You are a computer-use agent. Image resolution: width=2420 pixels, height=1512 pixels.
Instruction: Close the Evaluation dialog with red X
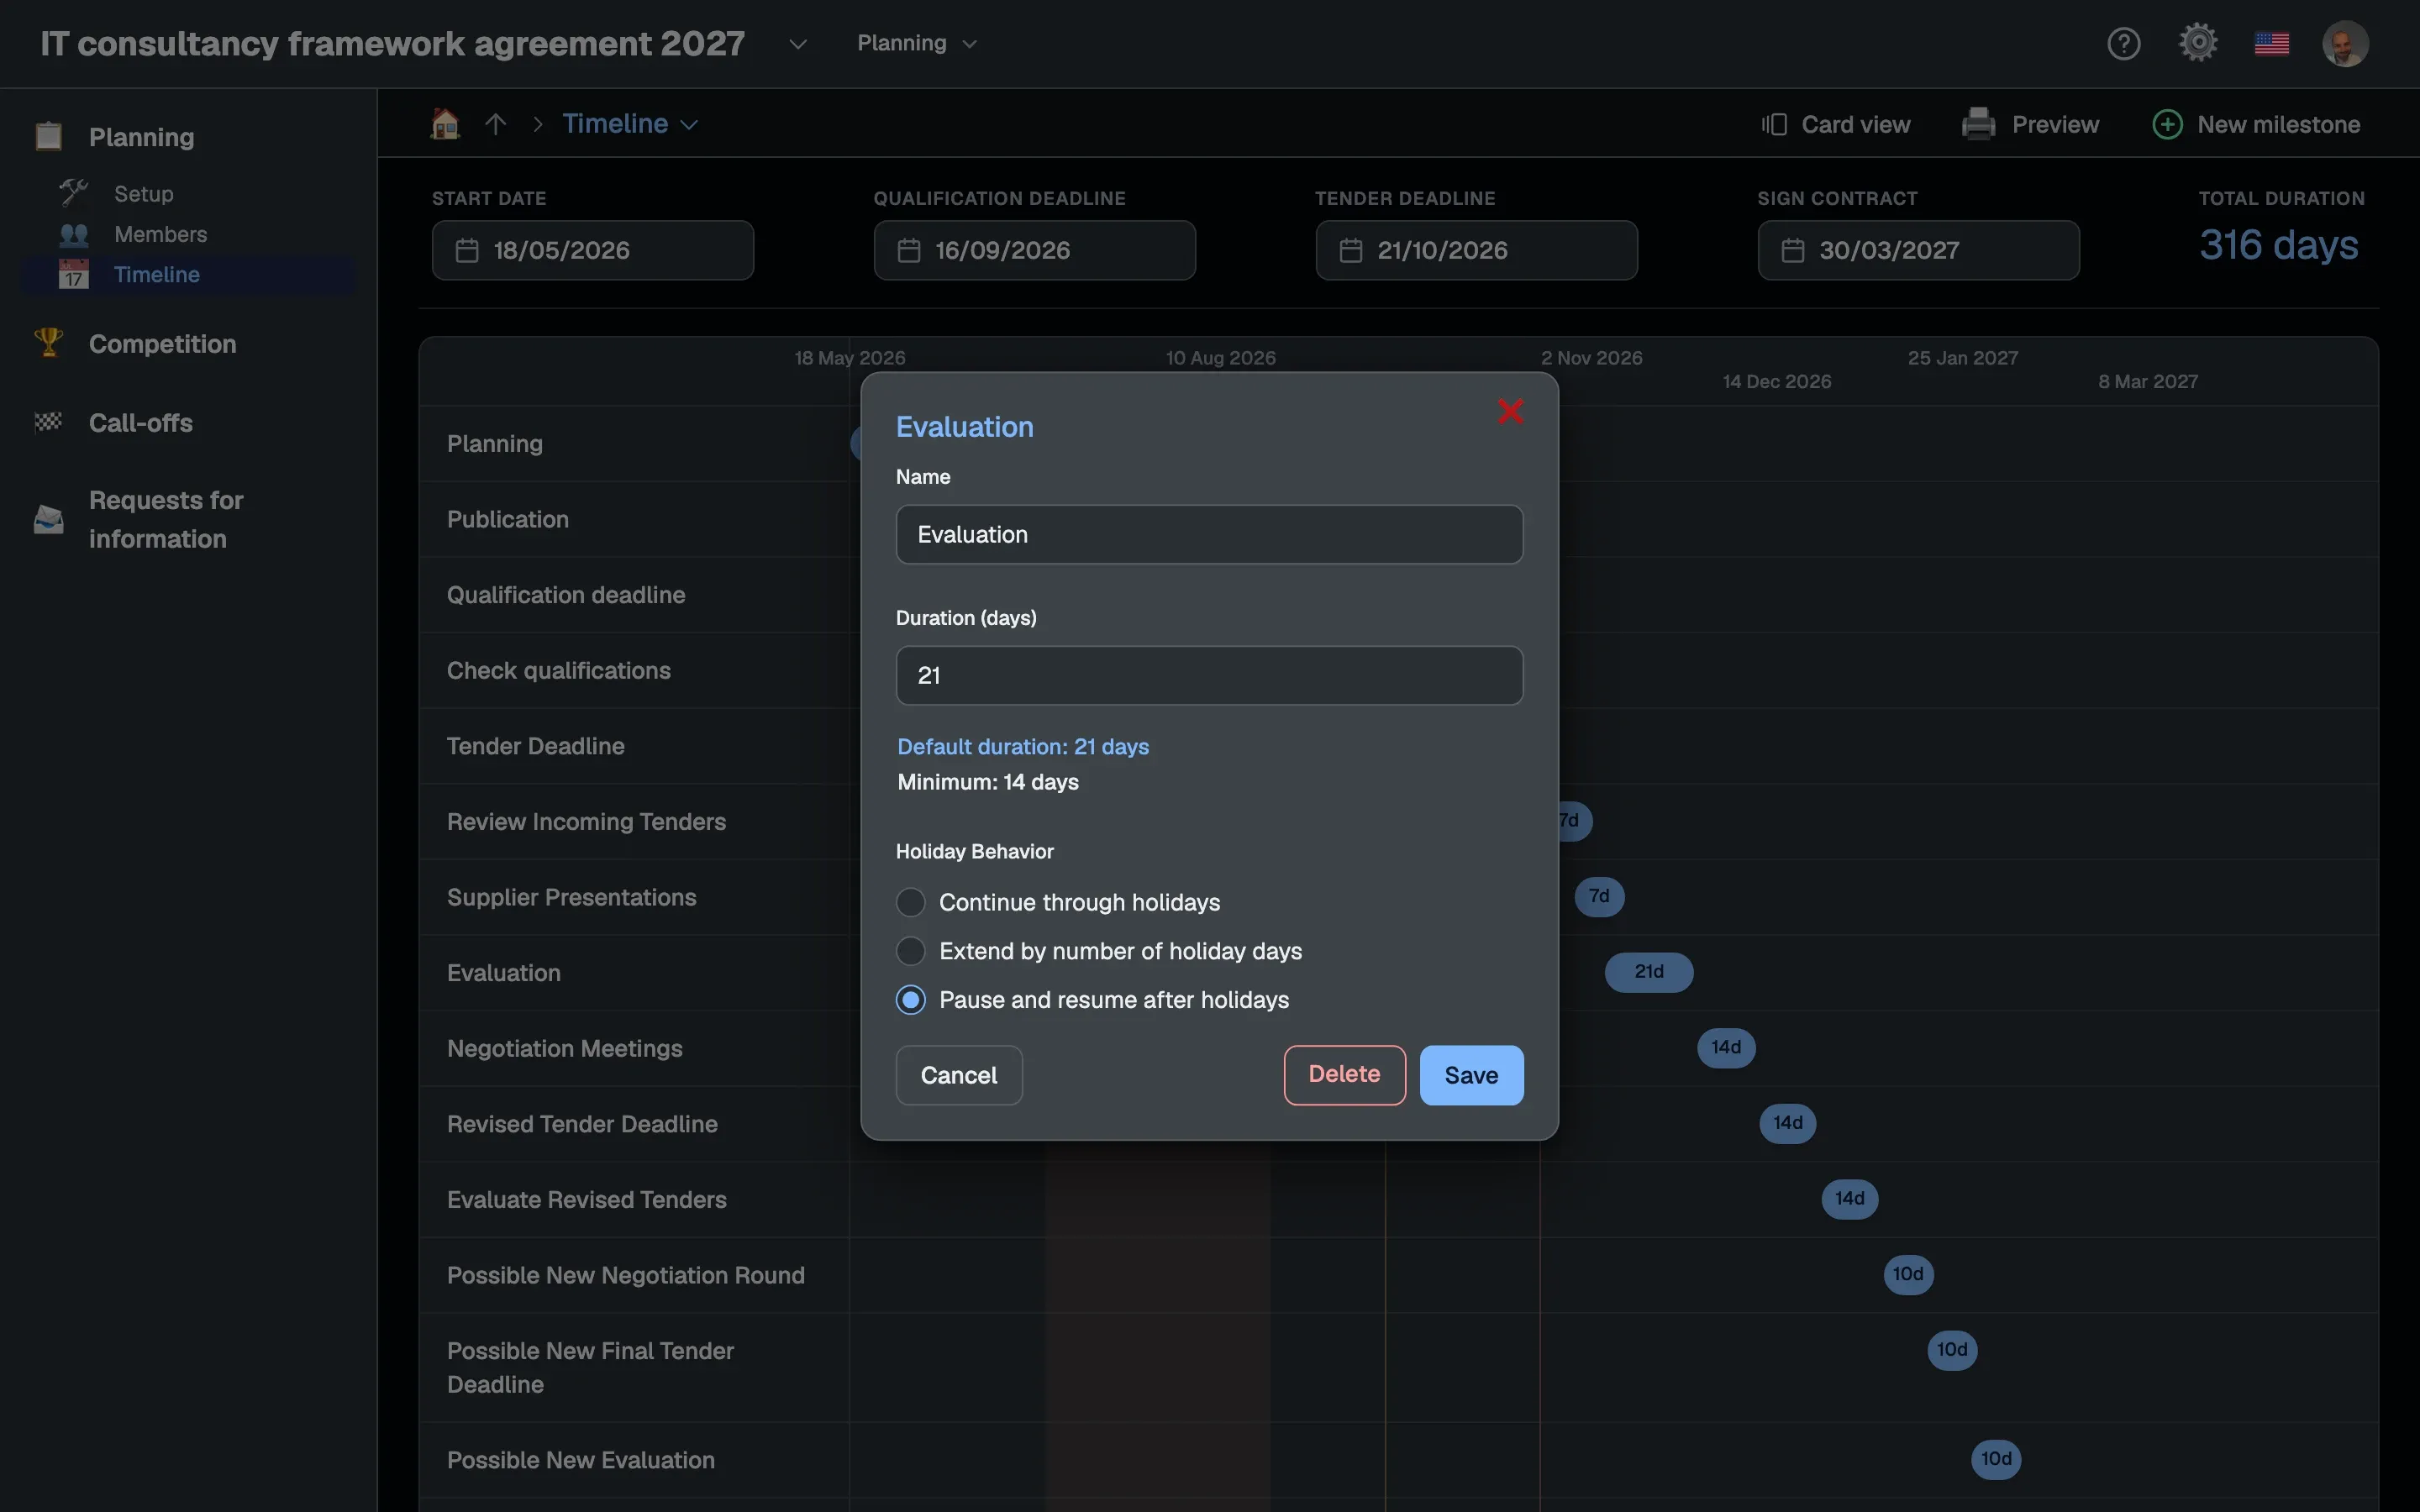click(1510, 411)
